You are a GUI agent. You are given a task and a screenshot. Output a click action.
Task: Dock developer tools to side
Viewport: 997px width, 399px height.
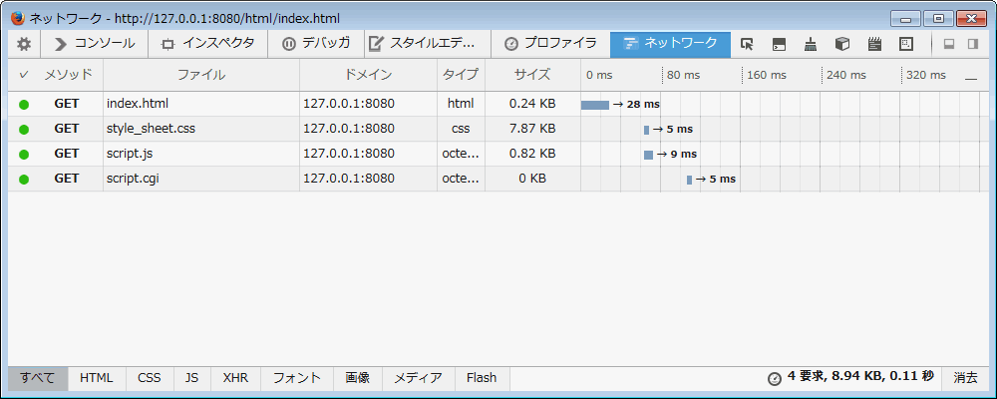[x=973, y=44]
